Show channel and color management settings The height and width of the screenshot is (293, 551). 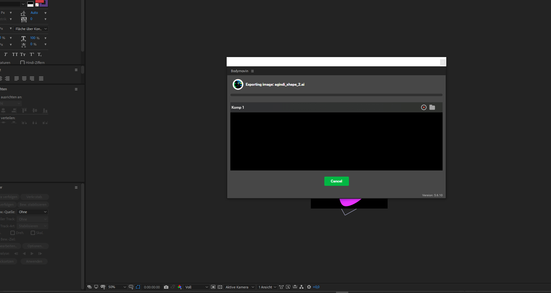click(179, 287)
